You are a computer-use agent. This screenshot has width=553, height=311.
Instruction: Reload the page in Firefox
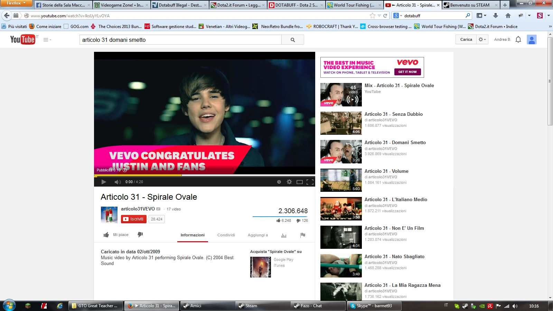click(x=385, y=16)
